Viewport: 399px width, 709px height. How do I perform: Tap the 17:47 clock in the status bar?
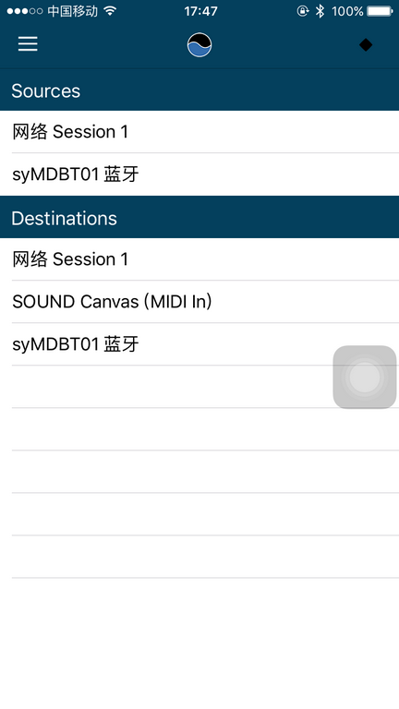coord(200,11)
